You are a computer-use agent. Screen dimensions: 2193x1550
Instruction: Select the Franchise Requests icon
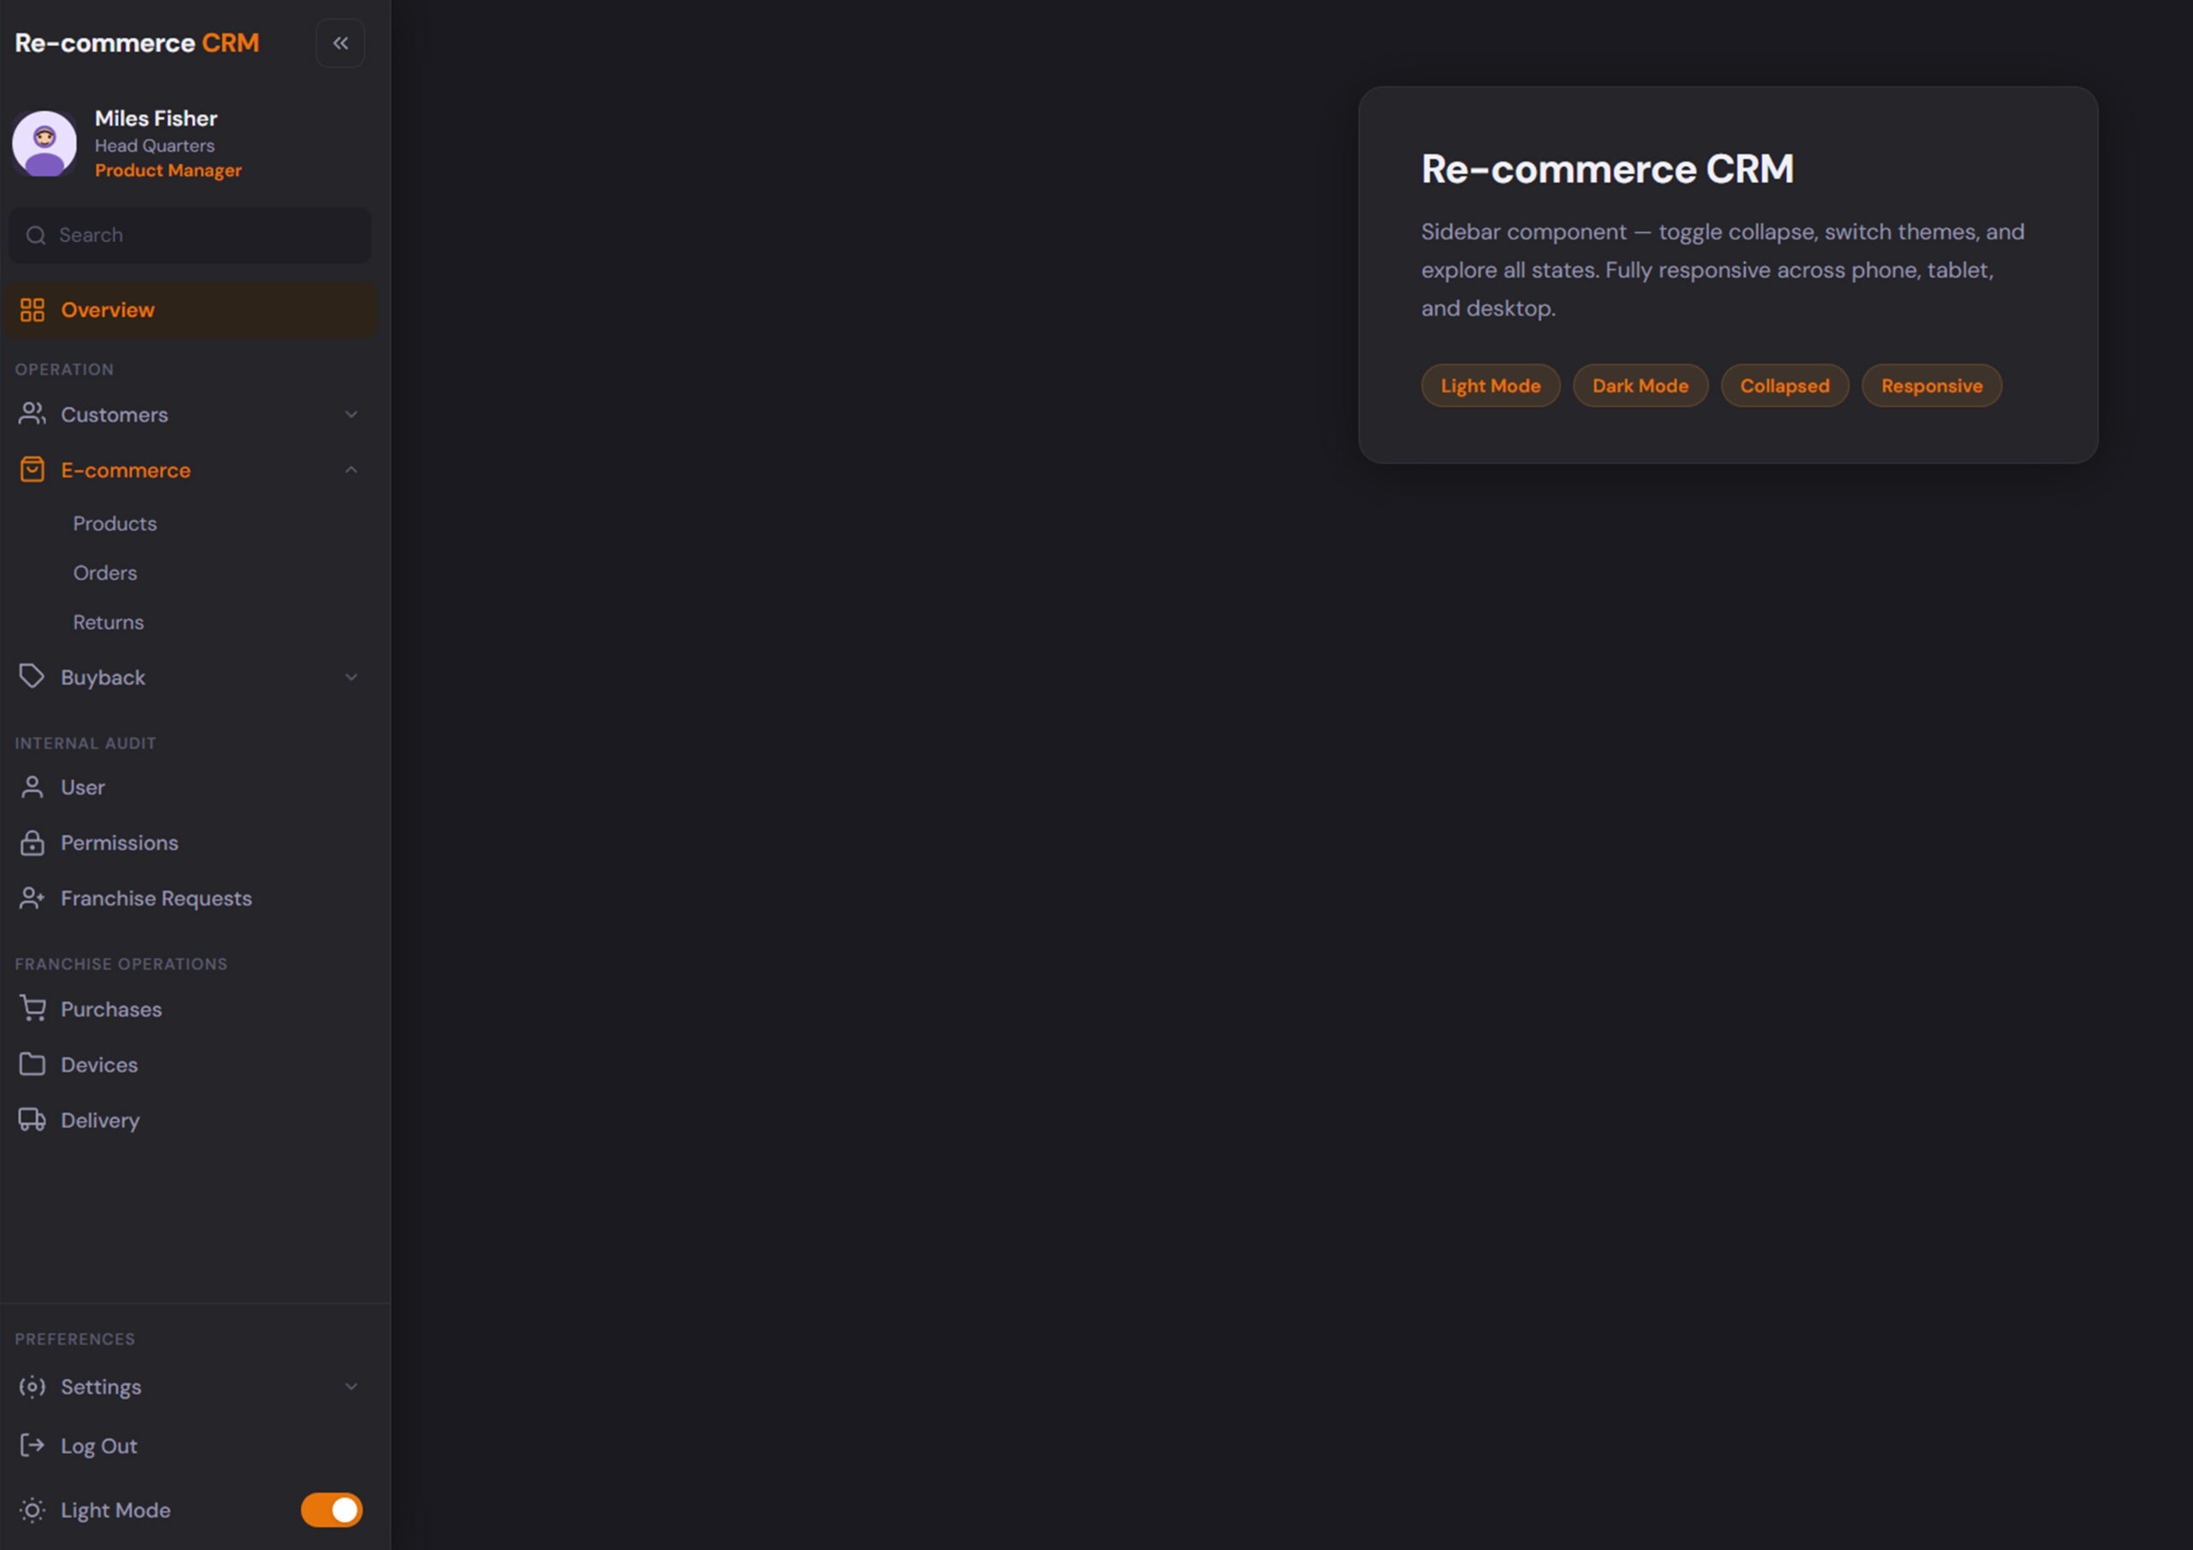click(33, 897)
